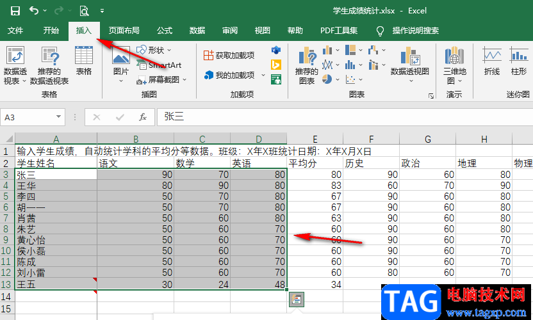The image size is (533, 320).
Task: Switch to the 数据 Data tab
Action: pyautogui.click(x=197, y=31)
